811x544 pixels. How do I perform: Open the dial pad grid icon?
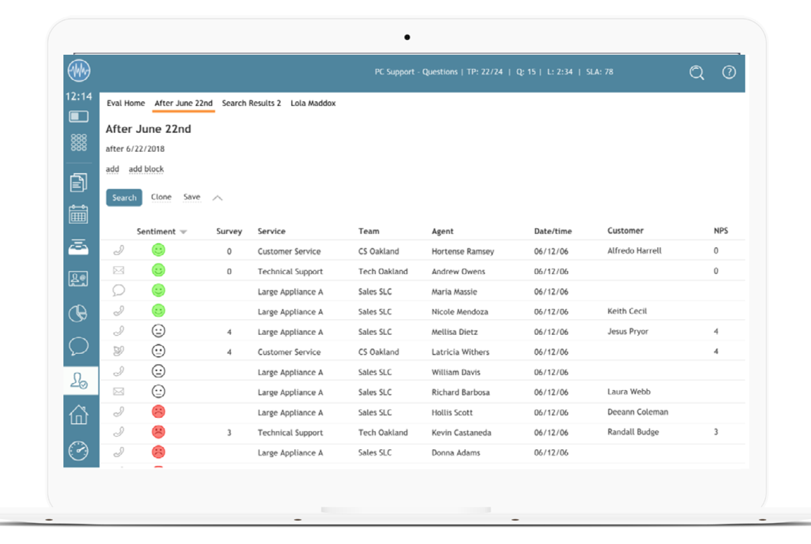[79, 143]
